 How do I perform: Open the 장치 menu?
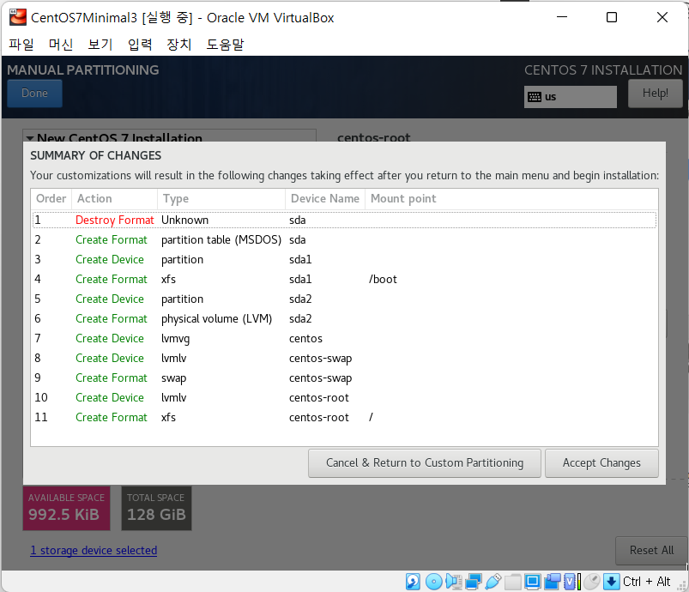pos(178,45)
